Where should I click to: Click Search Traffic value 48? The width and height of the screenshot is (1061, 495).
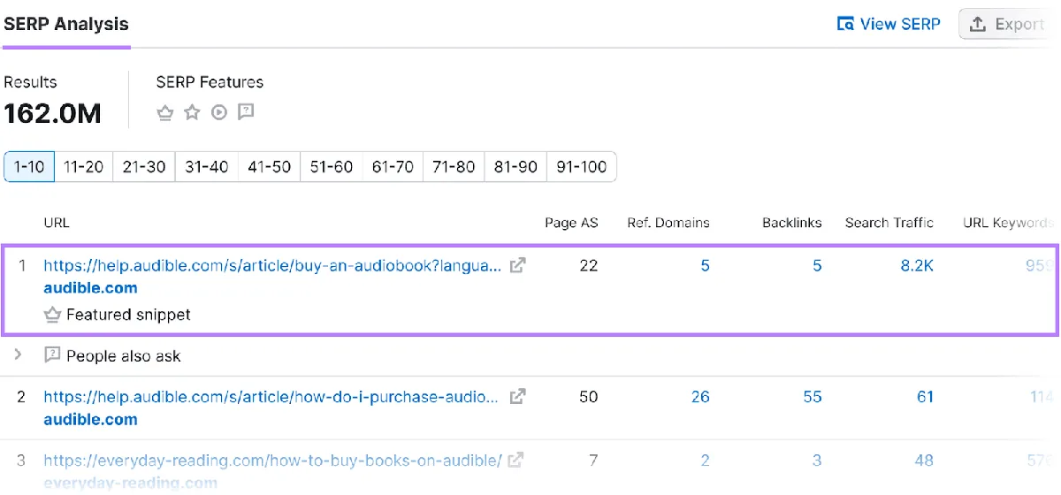coord(924,461)
